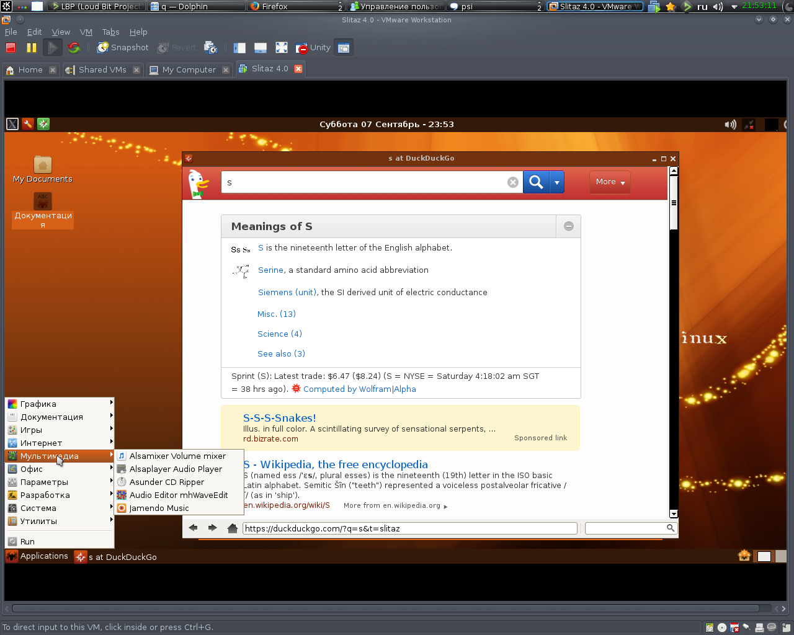Toggle the show/hide library sidebar icon
Image resolution: width=794 pixels, height=635 pixels.
coord(239,48)
